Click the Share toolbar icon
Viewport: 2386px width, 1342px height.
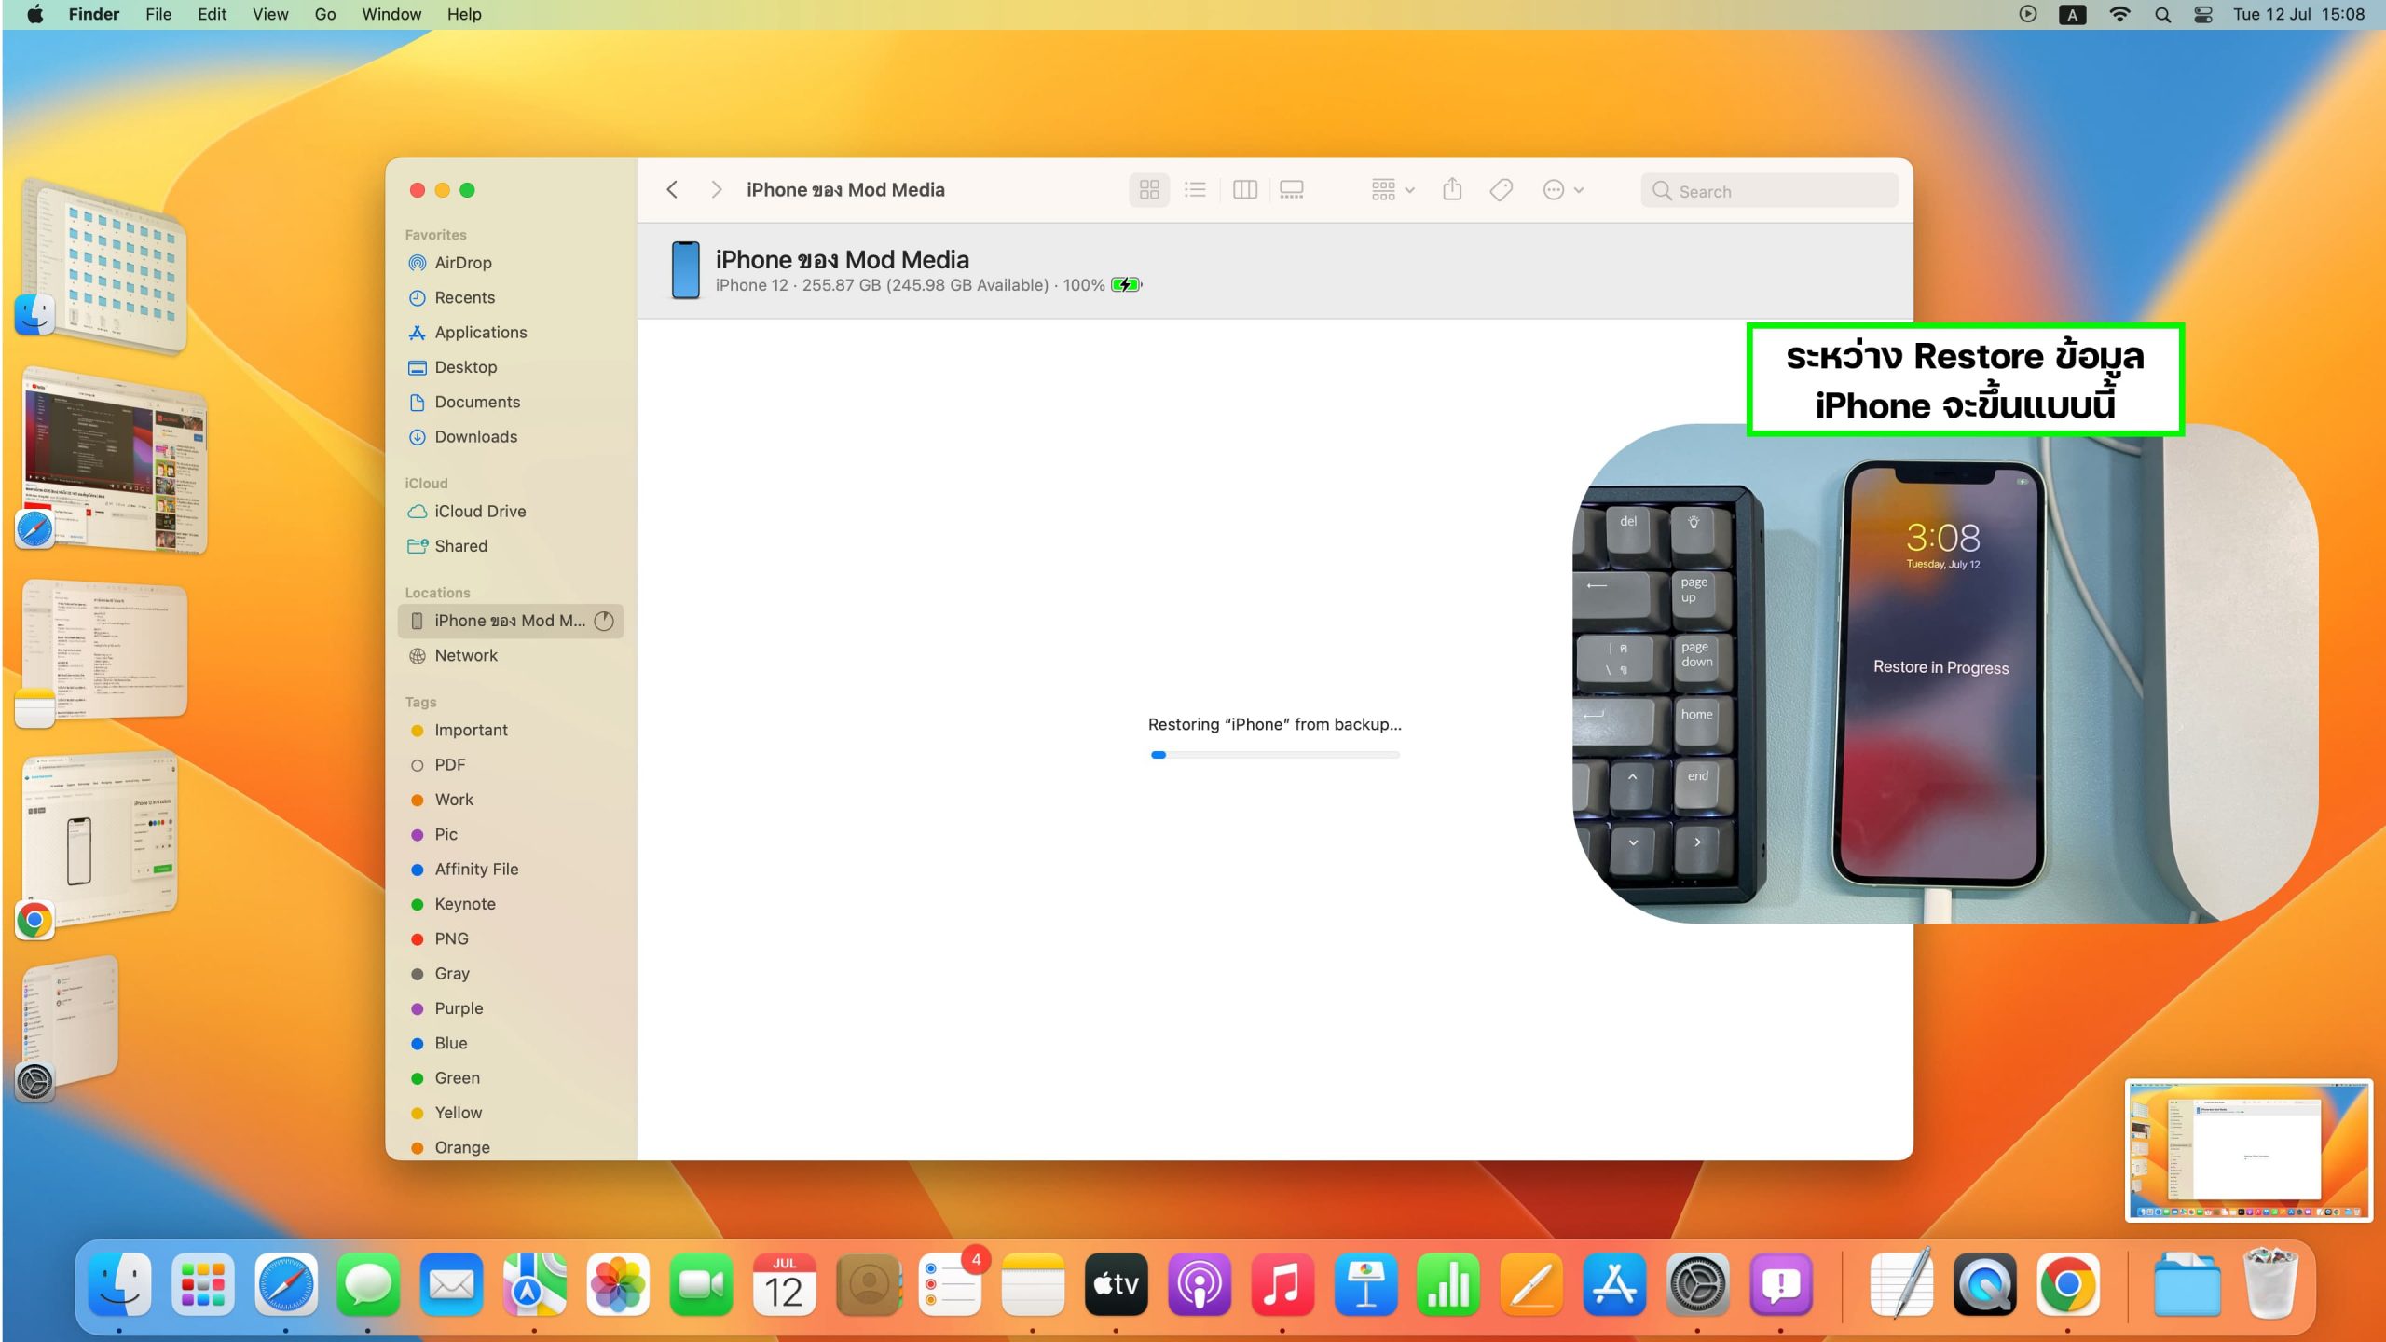(x=1452, y=190)
